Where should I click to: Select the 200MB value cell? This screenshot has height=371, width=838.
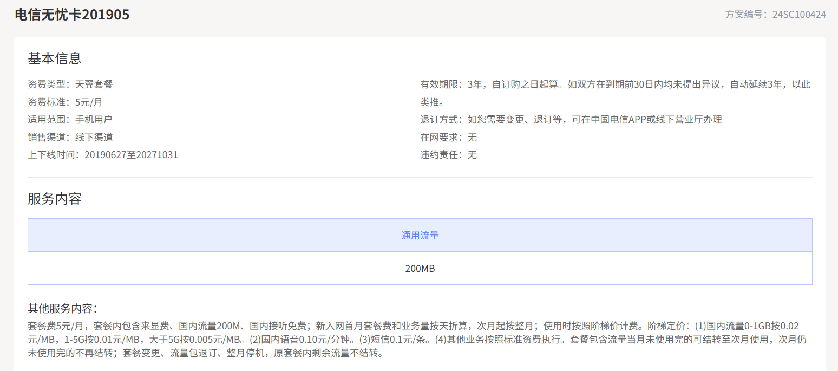[x=420, y=268]
